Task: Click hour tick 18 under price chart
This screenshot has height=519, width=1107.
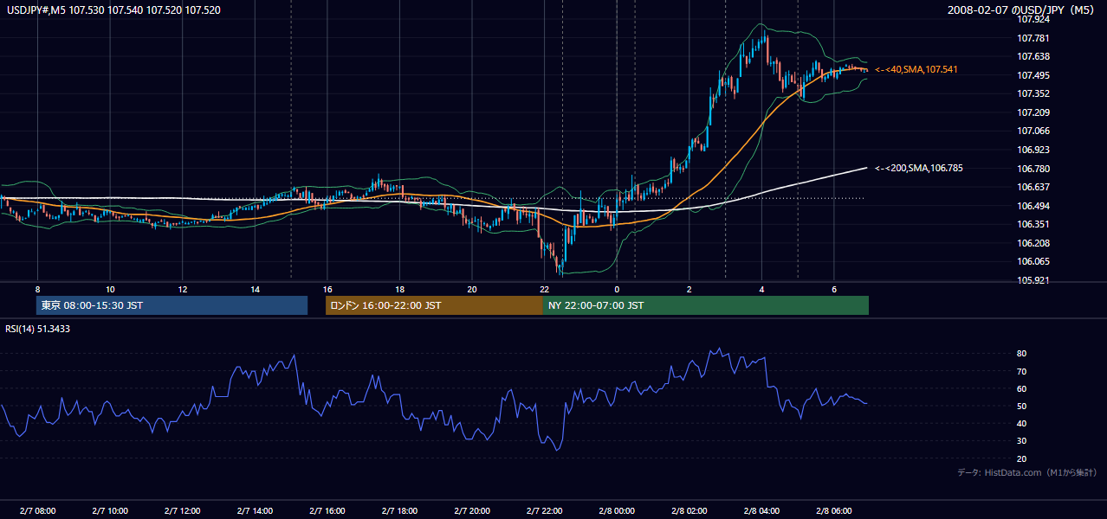Action: 399,290
